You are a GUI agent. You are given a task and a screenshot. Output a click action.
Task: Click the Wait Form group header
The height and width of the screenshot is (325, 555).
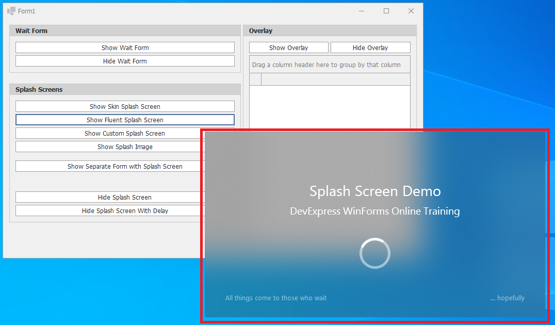(x=125, y=30)
